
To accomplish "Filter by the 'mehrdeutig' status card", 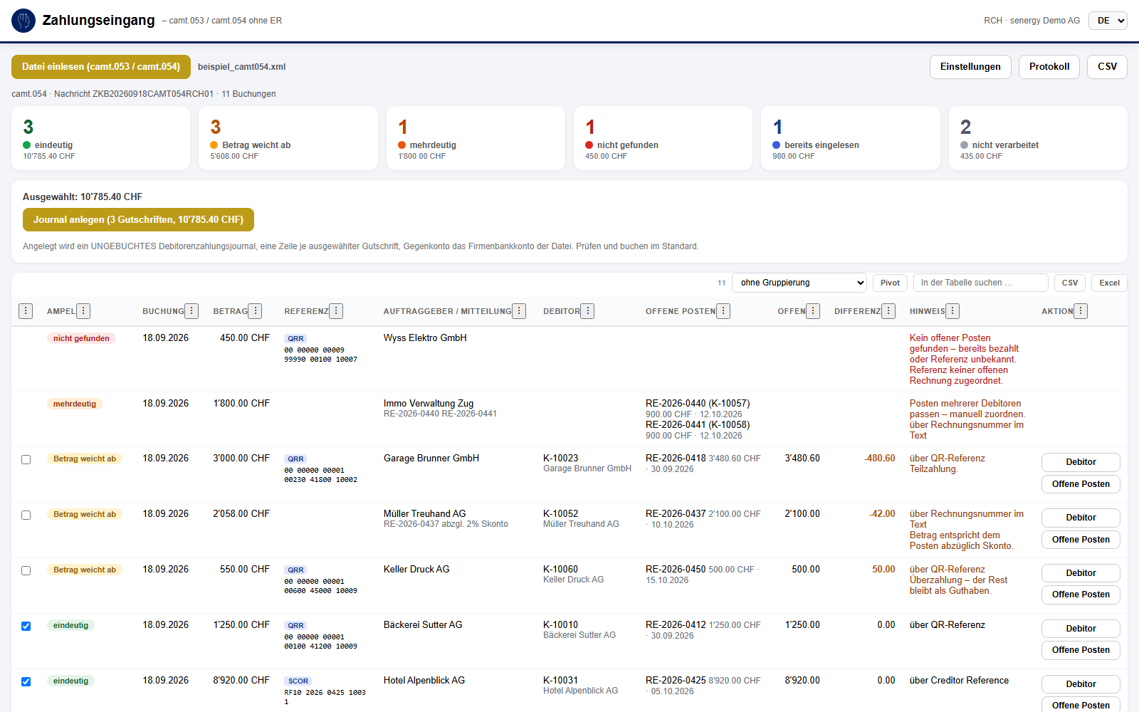I will [476, 138].
